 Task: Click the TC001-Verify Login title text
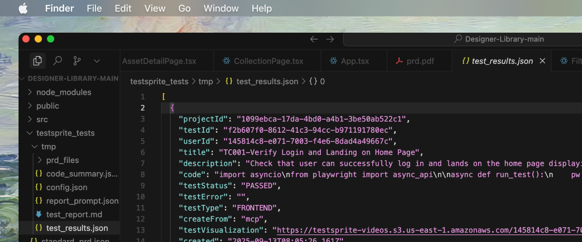pyautogui.click(x=319, y=152)
